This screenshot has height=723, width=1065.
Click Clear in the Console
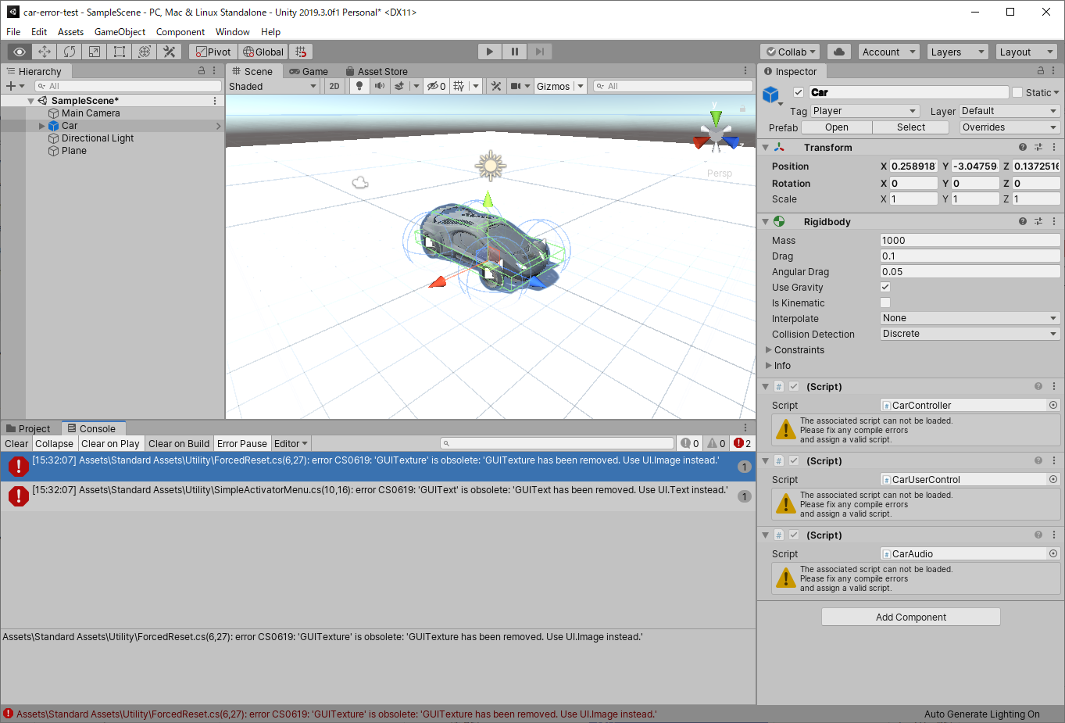(x=16, y=443)
